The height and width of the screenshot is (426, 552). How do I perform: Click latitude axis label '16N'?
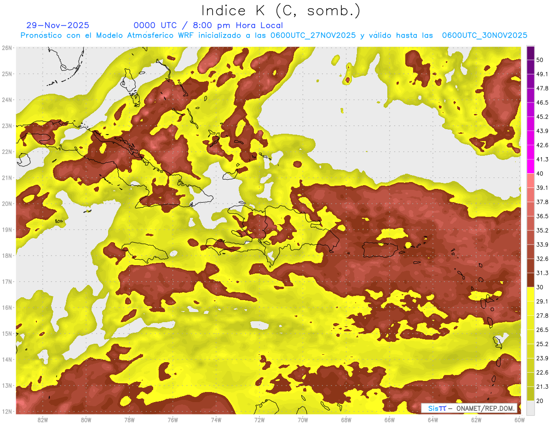pyautogui.click(x=7, y=307)
